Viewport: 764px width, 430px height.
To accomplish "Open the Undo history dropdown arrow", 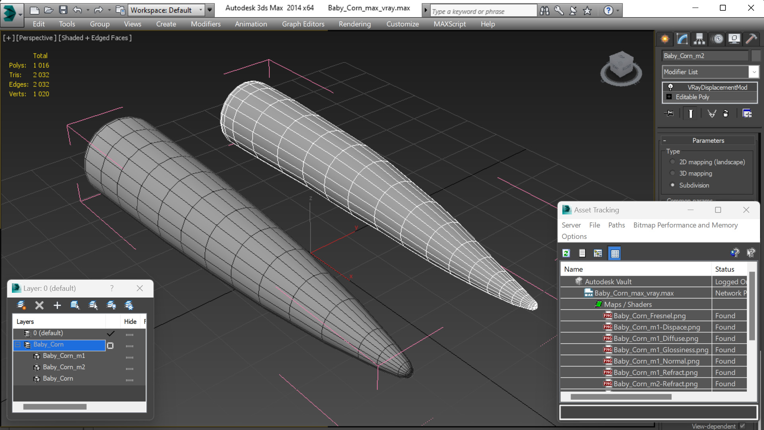I will 87,10.
